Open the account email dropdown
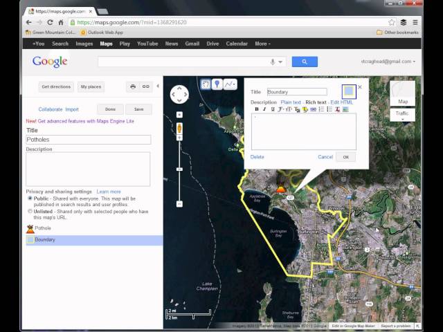This screenshot has width=443, height=332. point(388,62)
